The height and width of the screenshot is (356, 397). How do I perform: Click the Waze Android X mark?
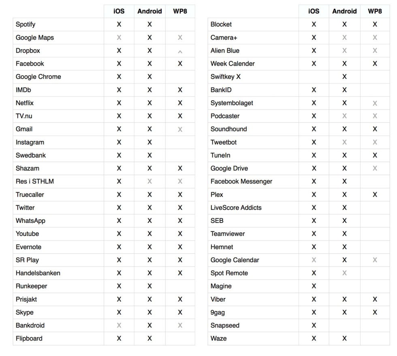point(344,338)
